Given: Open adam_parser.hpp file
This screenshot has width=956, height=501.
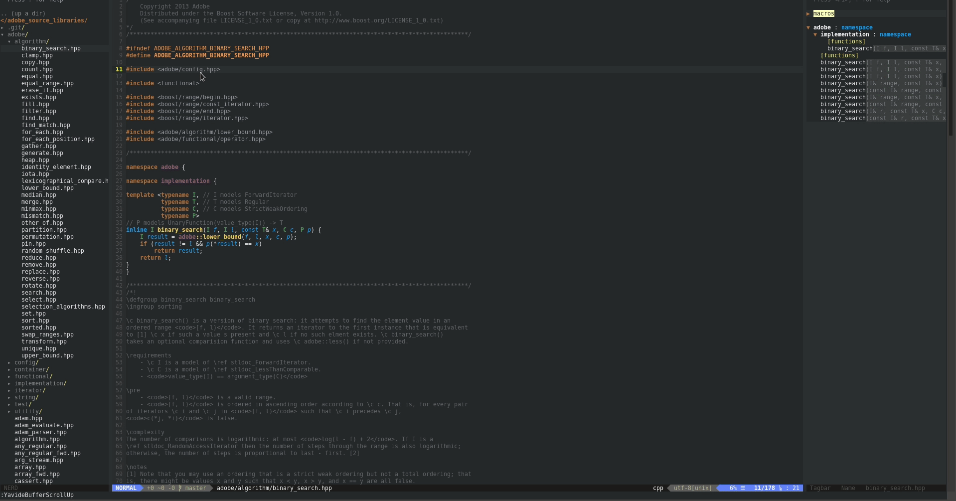Looking at the screenshot, I should click(40, 432).
